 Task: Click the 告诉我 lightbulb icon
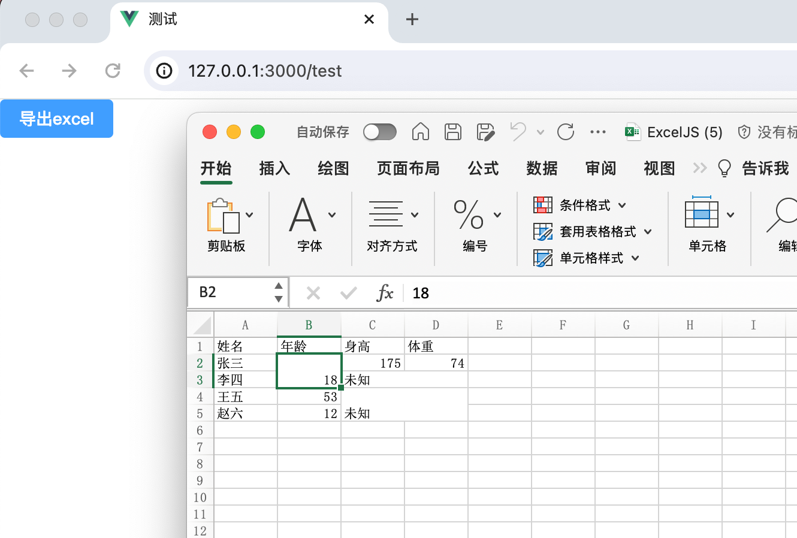tap(724, 168)
